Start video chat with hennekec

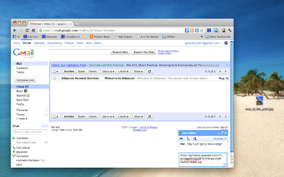(x=181, y=139)
